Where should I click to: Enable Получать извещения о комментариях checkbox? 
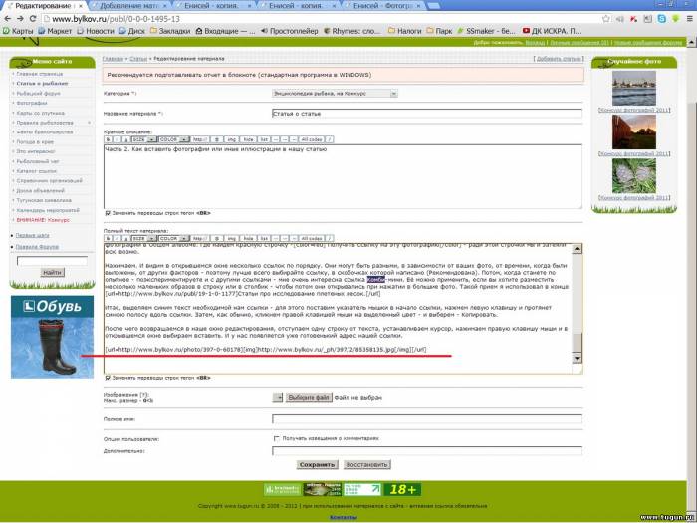tap(276, 438)
